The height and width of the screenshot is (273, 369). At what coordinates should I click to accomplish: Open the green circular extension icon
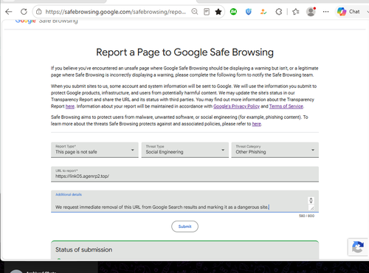pyautogui.click(x=233, y=12)
